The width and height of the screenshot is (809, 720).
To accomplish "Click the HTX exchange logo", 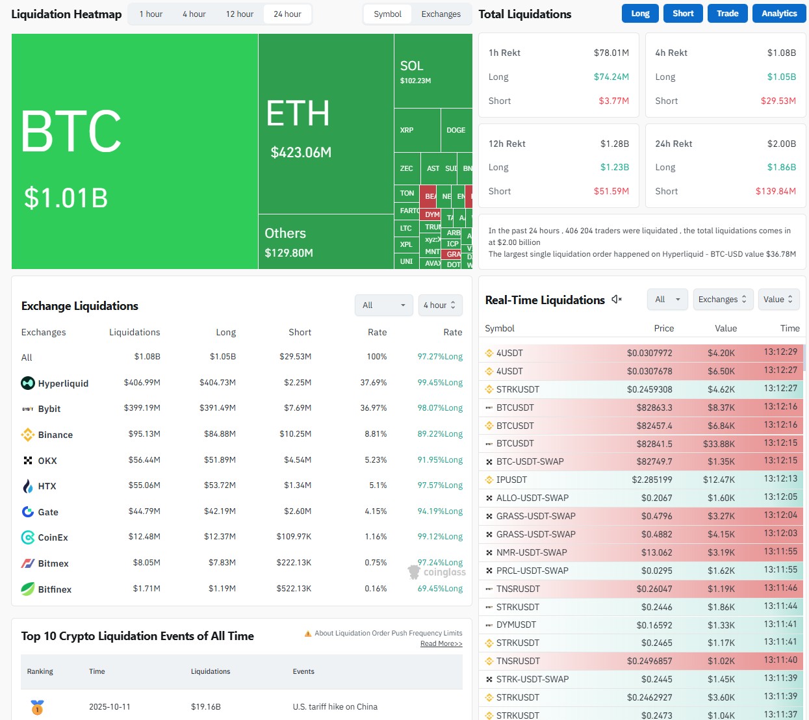I will point(27,485).
